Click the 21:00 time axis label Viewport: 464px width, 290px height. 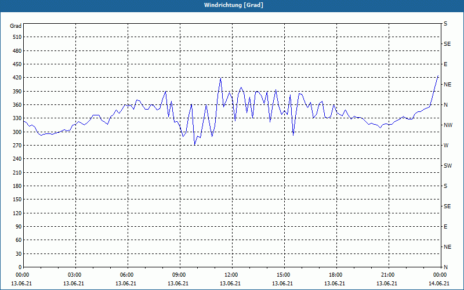[x=387, y=275]
